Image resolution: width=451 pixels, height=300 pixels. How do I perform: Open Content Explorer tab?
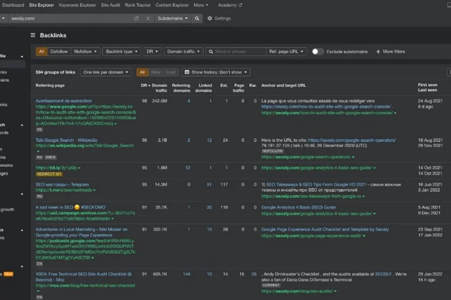point(173,5)
